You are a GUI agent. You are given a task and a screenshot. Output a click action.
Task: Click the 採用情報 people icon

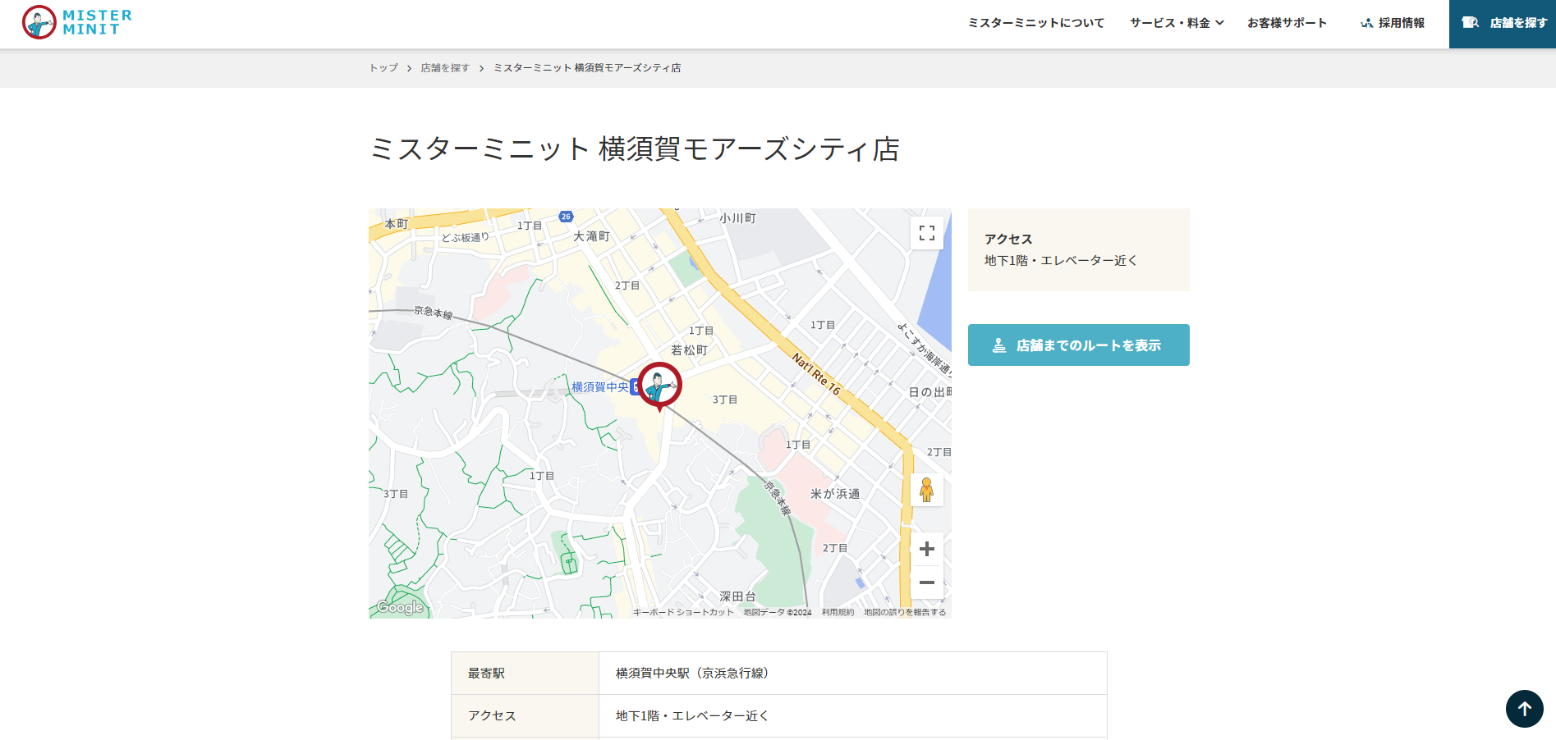click(1366, 23)
